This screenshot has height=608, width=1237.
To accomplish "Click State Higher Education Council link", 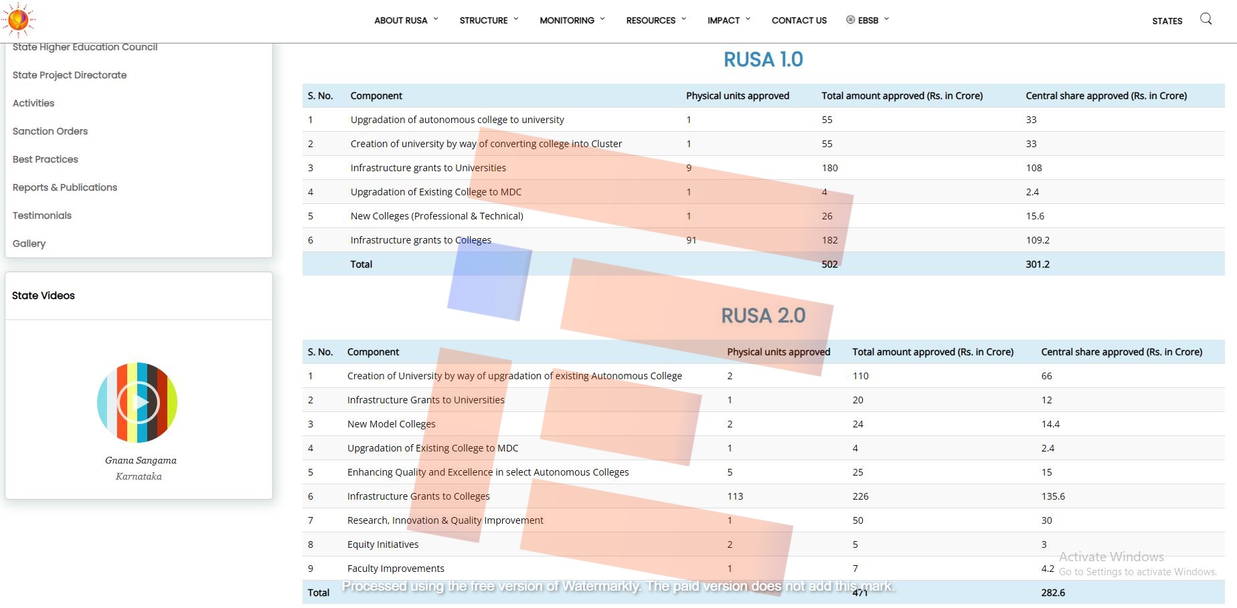I will pos(85,47).
